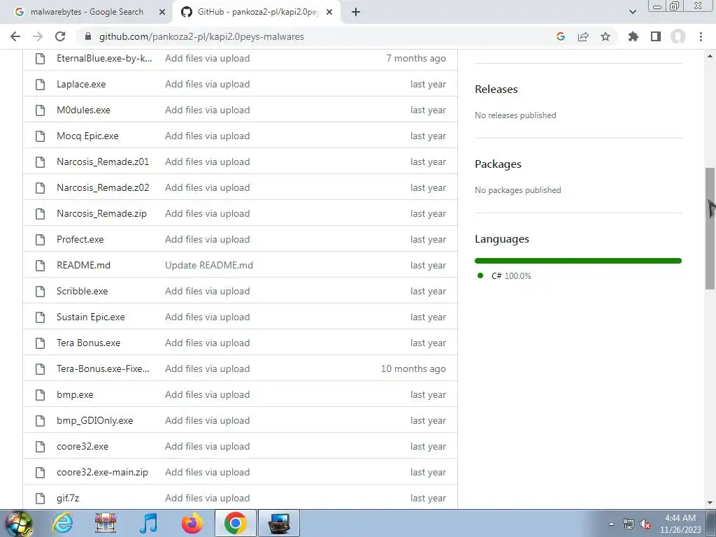The image size is (716, 537).
Task: Open Narcosis_Remade.zip file
Action: [102, 214]
